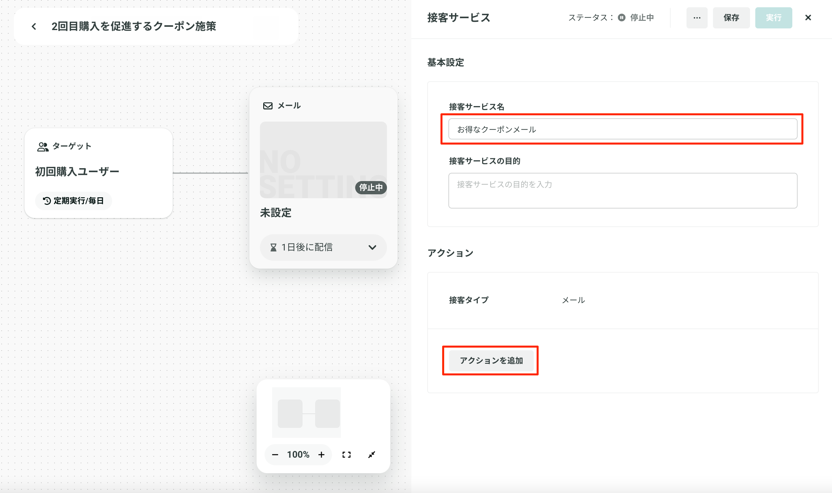
Task: Click the 接客サービス名 input field
Action: click(622, 129)
